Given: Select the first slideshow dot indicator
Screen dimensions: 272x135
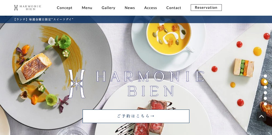Looking at the screenshot, I should coord(265,76).
